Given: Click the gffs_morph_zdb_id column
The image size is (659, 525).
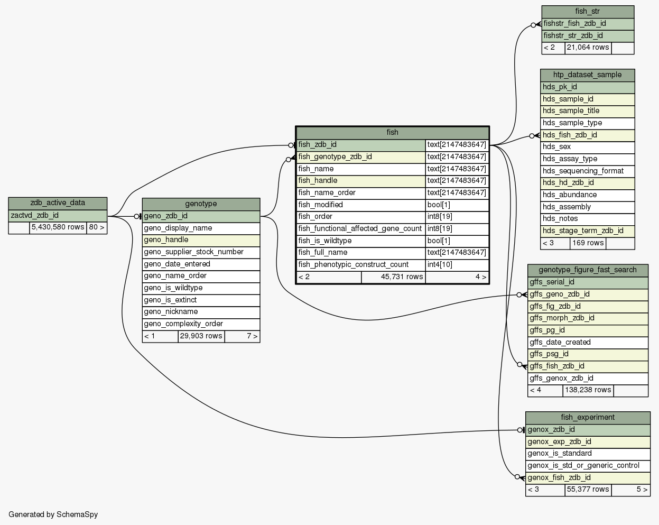Looking at the screenshot, I should pyautogui.click(x=588, y=318).
